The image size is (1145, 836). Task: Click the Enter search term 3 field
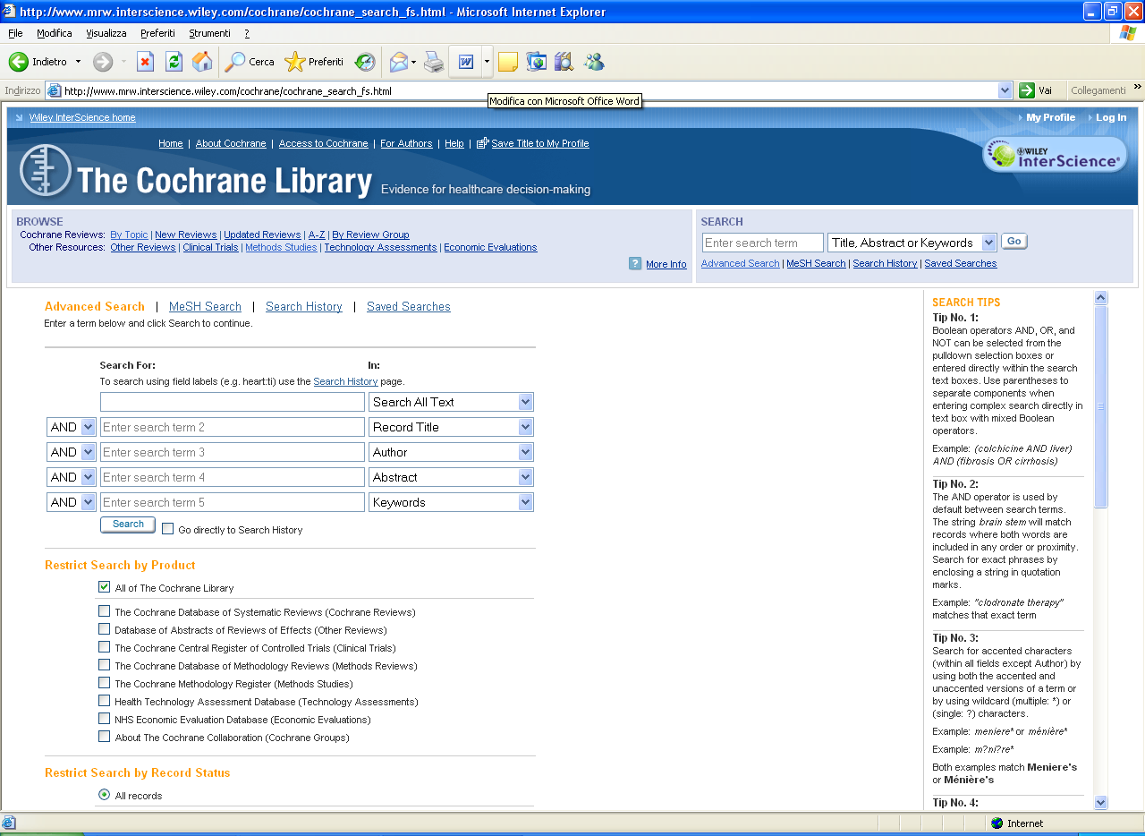pyautogui.click(x=233, y=452)
